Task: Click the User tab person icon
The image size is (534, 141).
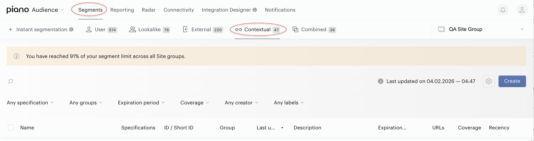Action: [89, 29]
